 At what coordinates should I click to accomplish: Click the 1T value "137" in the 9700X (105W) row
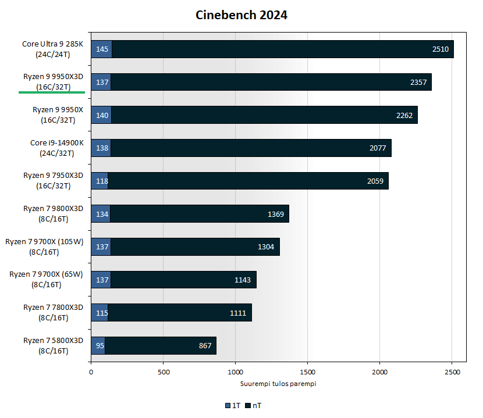[x=102, y=247]
